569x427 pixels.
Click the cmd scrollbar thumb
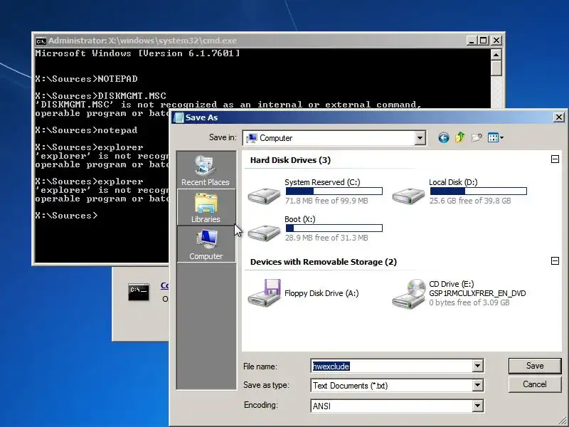496,68
